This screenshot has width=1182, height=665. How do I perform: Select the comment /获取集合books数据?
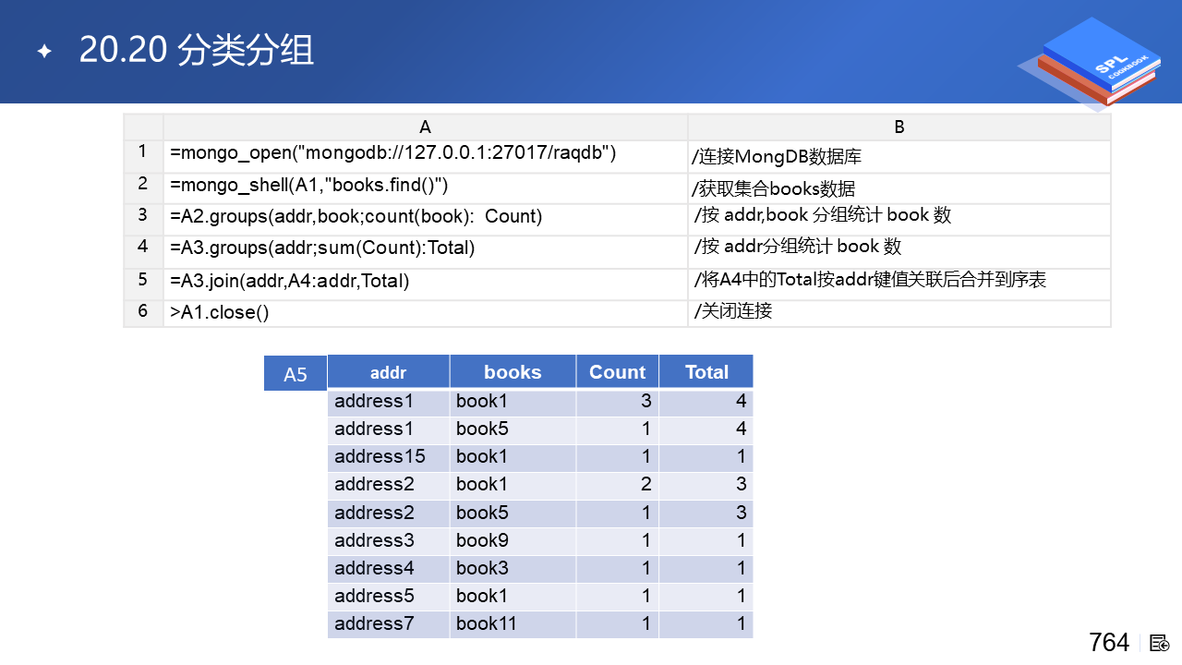[774, 190]
